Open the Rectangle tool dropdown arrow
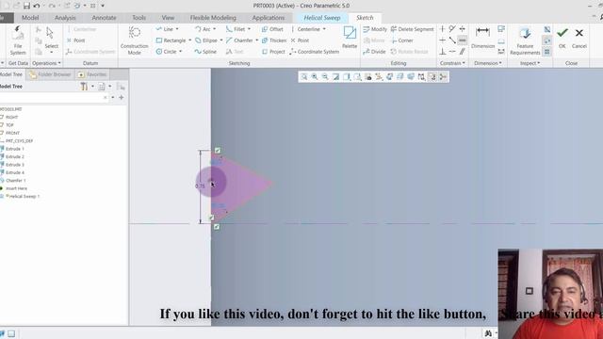The image size is (603, 339). 189,40
